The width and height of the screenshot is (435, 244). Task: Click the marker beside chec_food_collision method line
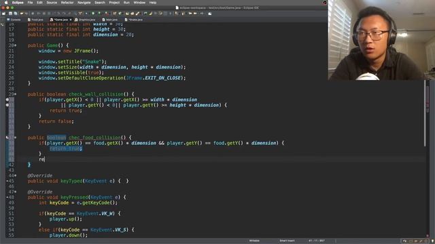pyautogui.click(x=7, y=138)
